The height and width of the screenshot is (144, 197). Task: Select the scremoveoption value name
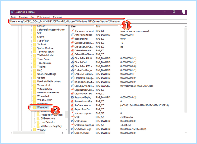(83, 113)
